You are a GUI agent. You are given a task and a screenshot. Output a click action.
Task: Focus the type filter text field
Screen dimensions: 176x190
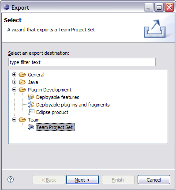click(x=82, y=62)
